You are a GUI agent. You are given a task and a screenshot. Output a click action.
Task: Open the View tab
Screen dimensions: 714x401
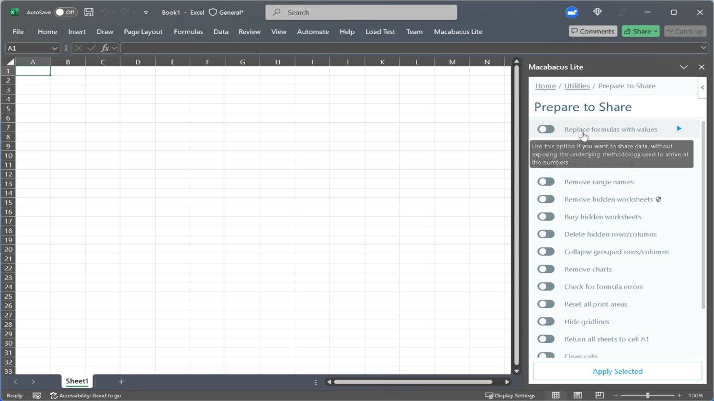pyautogui.click(x=279, y=31)
